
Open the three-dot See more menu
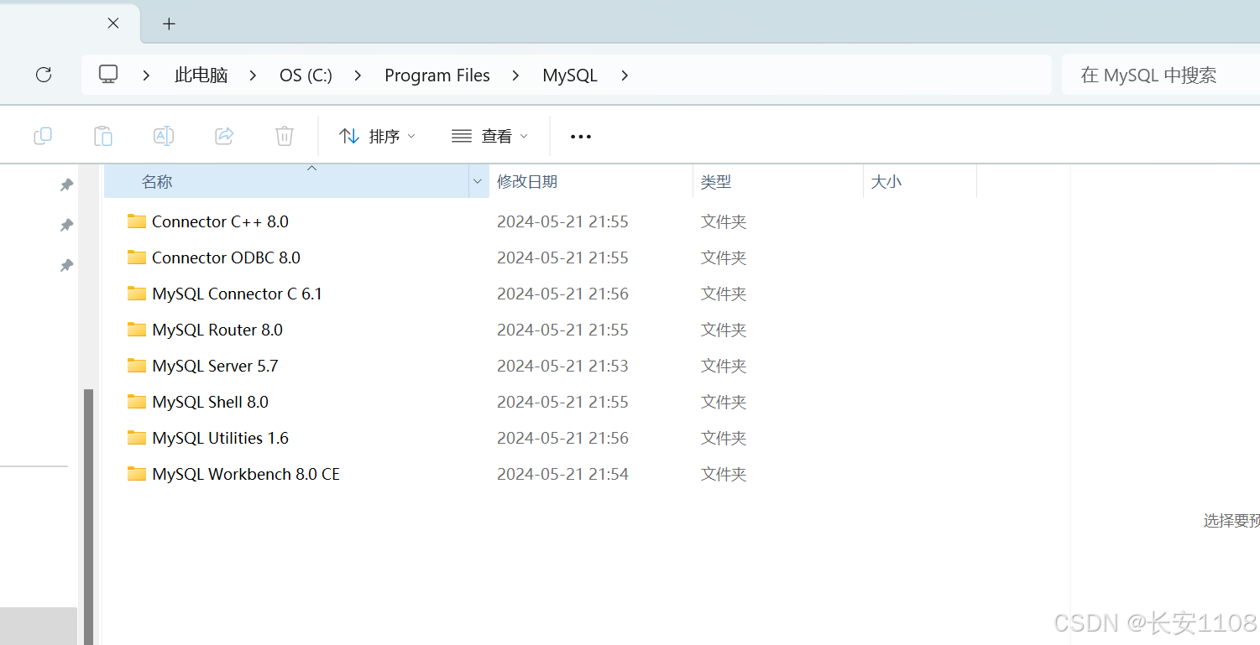(581, 137)
